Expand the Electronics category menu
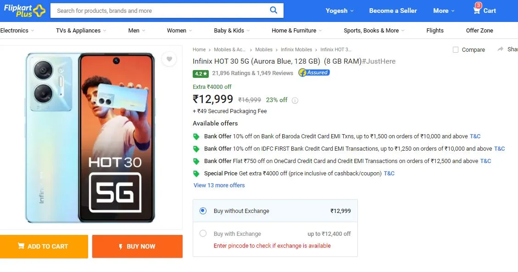The image size is (518, 272). tap(17, 30)
